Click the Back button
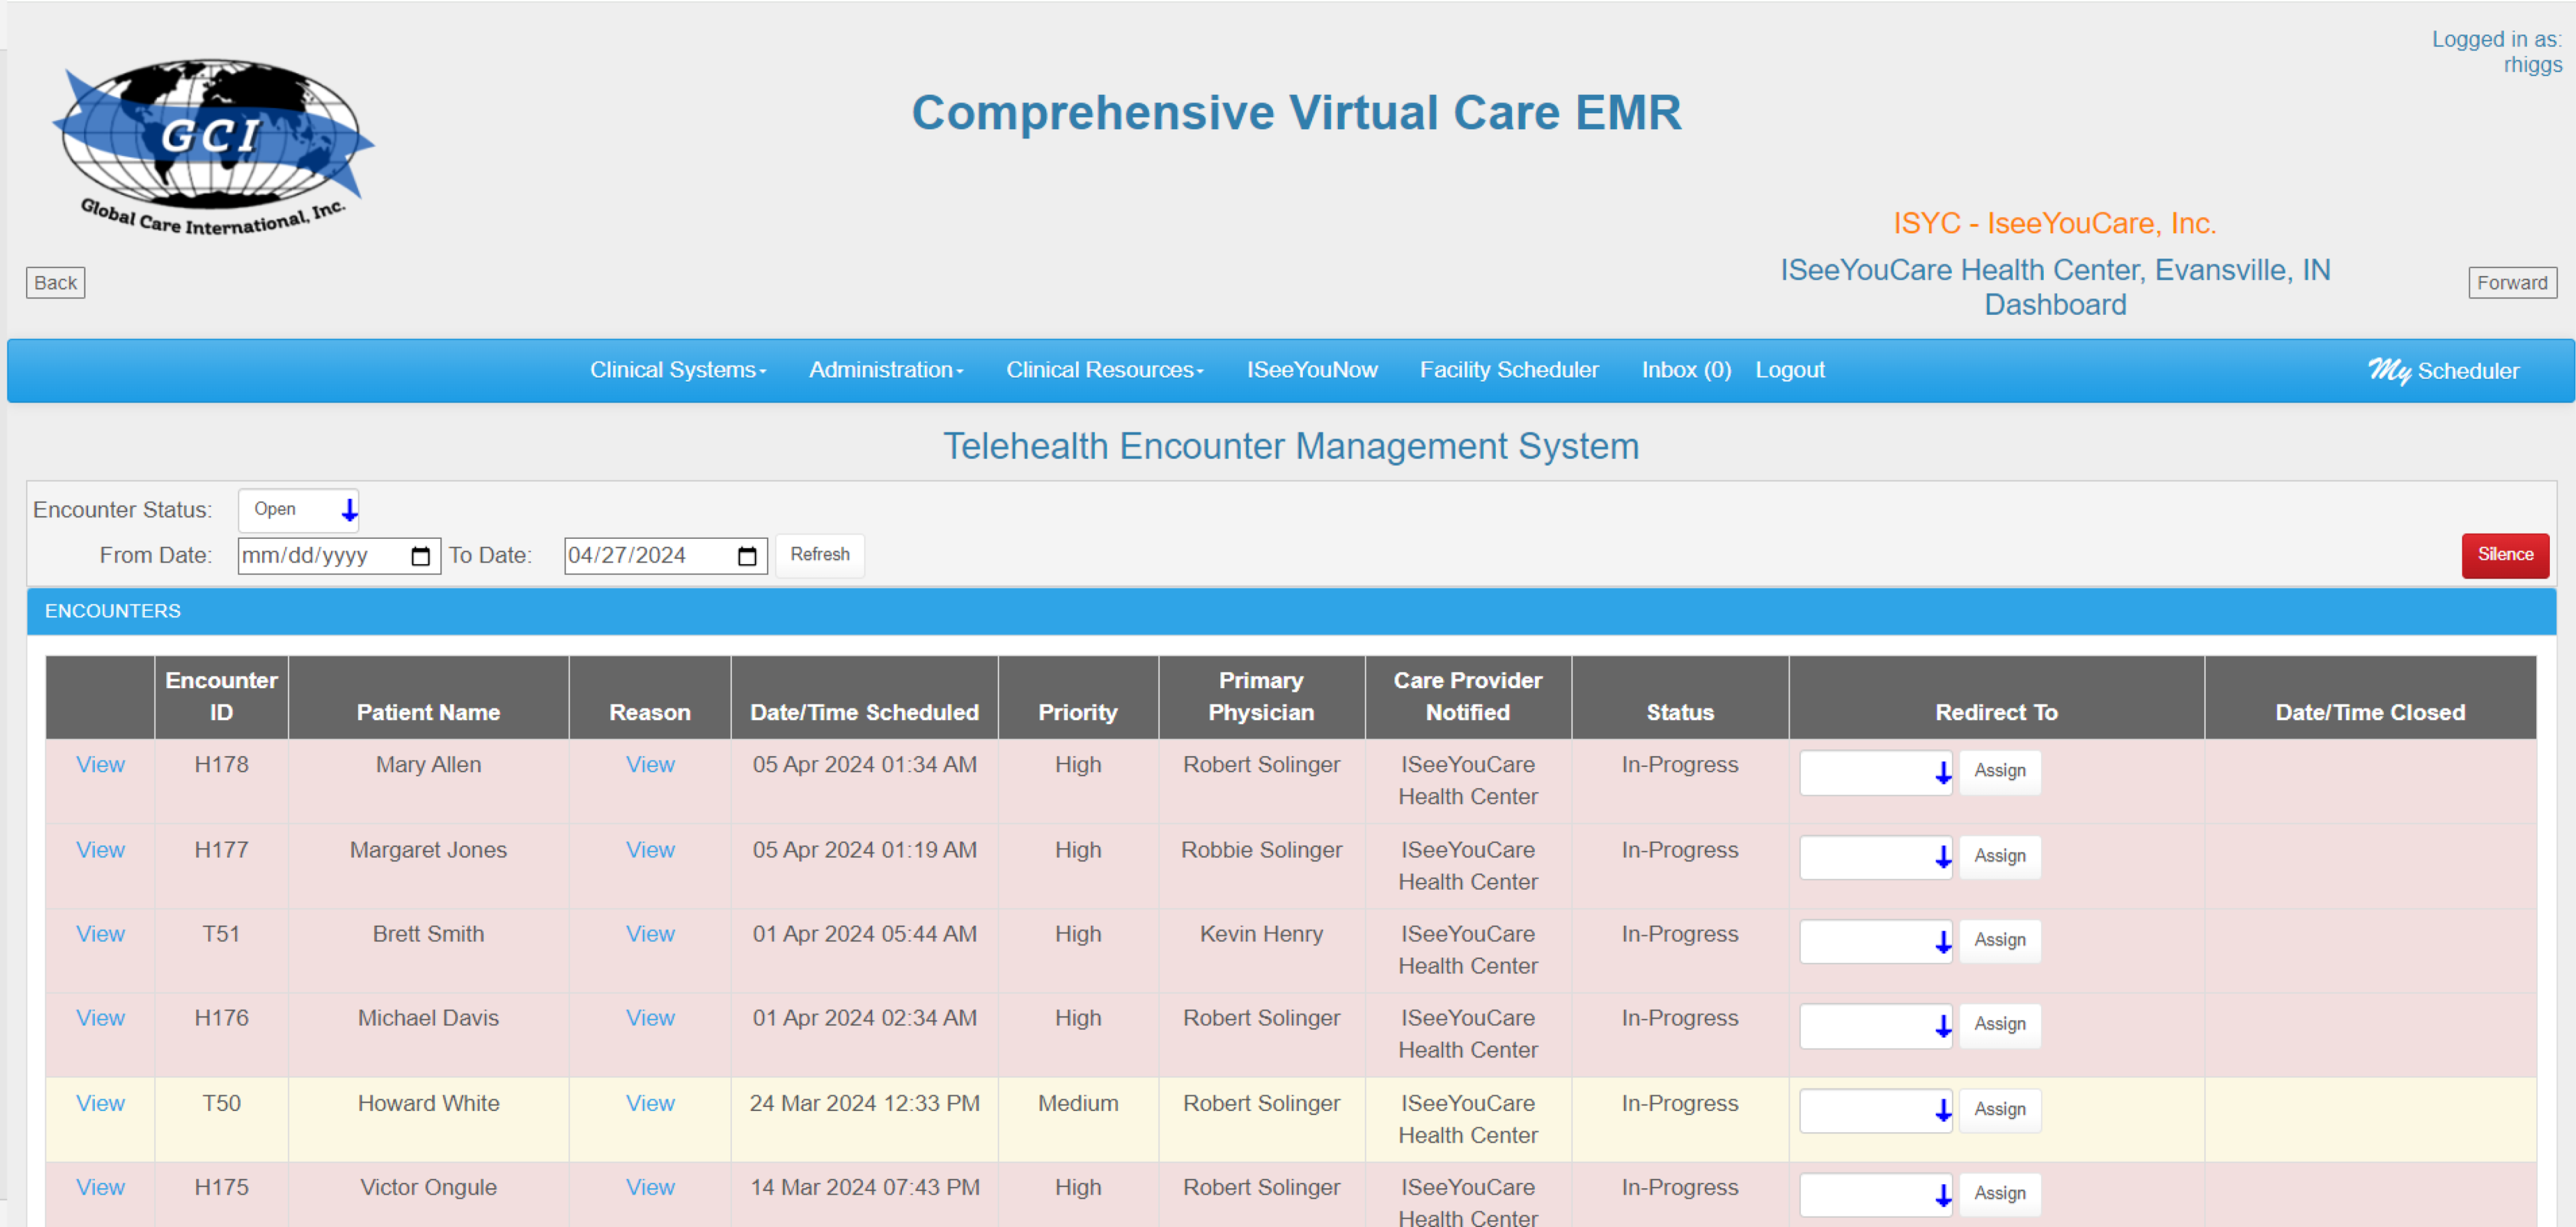This screenshot has width=2576, height=1227. pyautogui.click(x=55, y=283)
